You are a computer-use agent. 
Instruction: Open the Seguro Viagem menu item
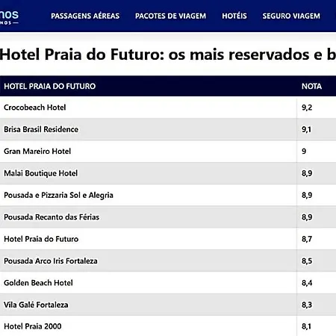click(x=291, y=16)
